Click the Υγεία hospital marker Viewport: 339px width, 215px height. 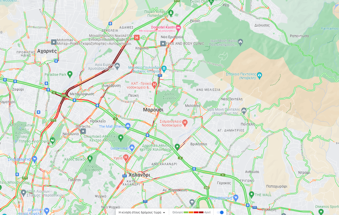pos(126,158)
